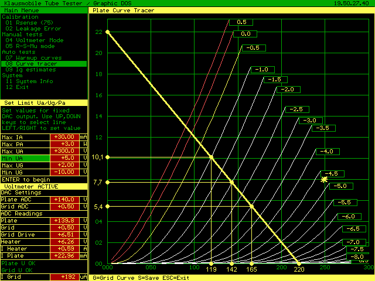Click the Grid ADC setting value +0.50

pyautogui.click(x=64, y=206)
